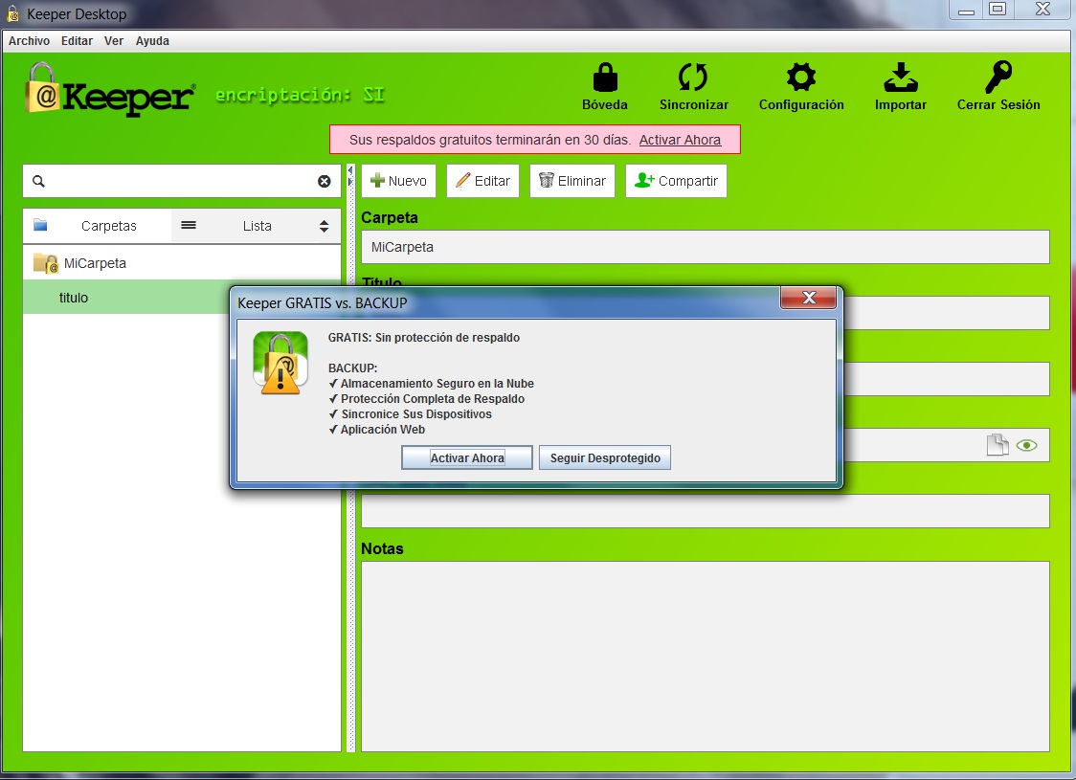This screenshot has width=1076, height=780.
Task: Click the Carpeta field showing MiCarpeta
Action: [x=706, y=247]
